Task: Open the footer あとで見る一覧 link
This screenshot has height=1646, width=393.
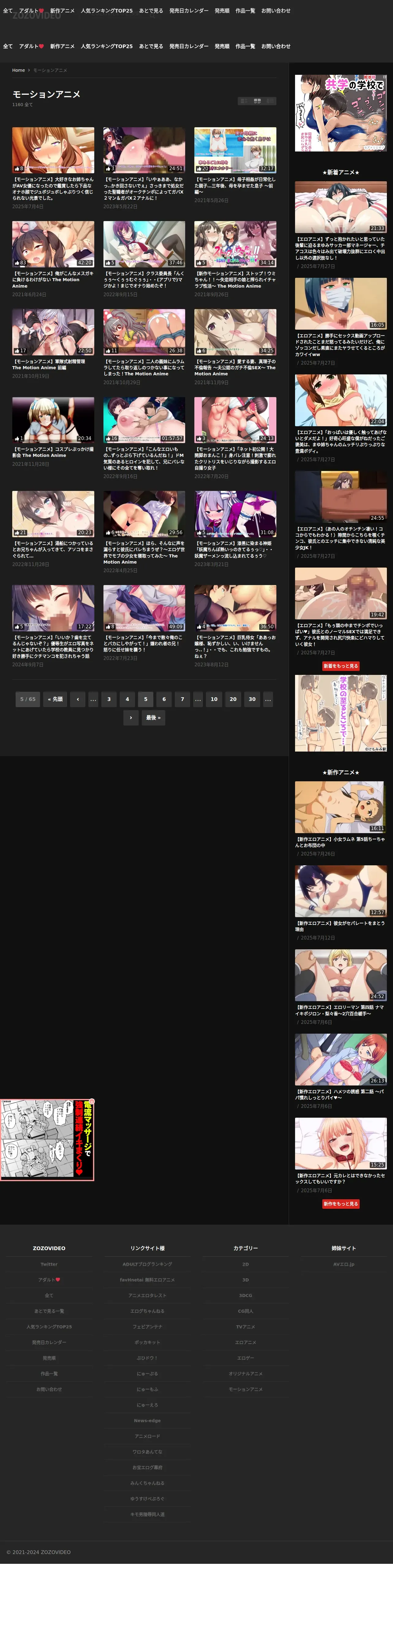Action: (x=49, y=1311)
